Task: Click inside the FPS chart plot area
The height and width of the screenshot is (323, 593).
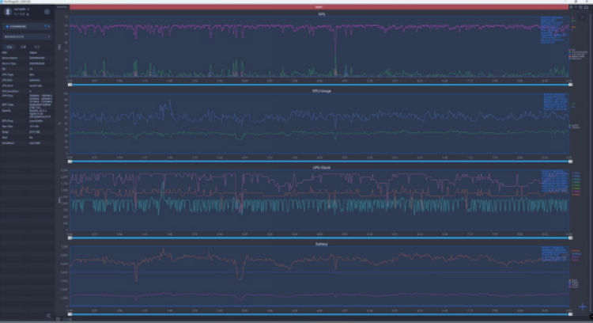Action: point(316,47)
